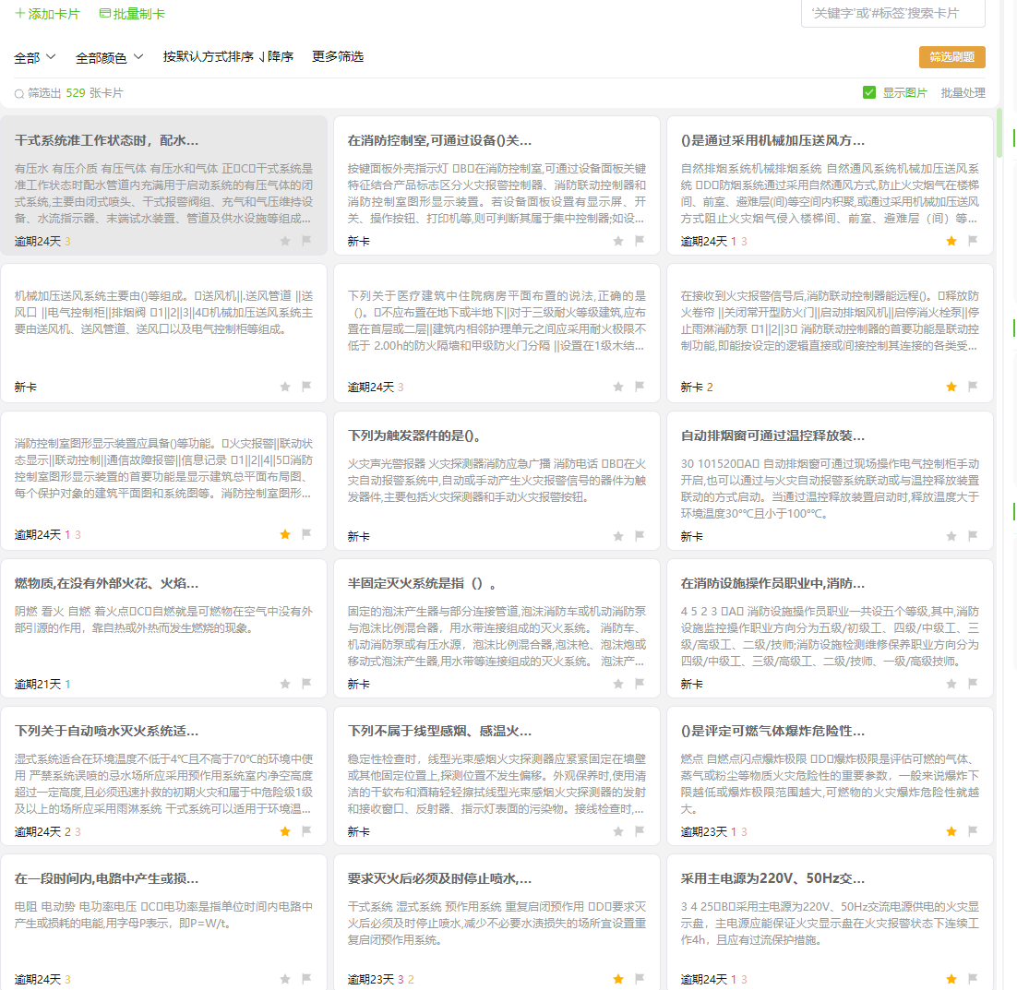Flag the 燃物质,在没有外部火花 card
This screenshot has height=990, width=1017.
coord(306,684)
